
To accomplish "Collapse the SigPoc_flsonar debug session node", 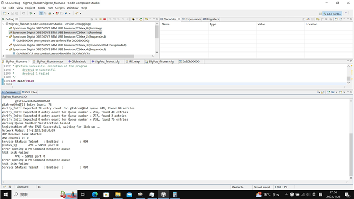I will (3, 24).
